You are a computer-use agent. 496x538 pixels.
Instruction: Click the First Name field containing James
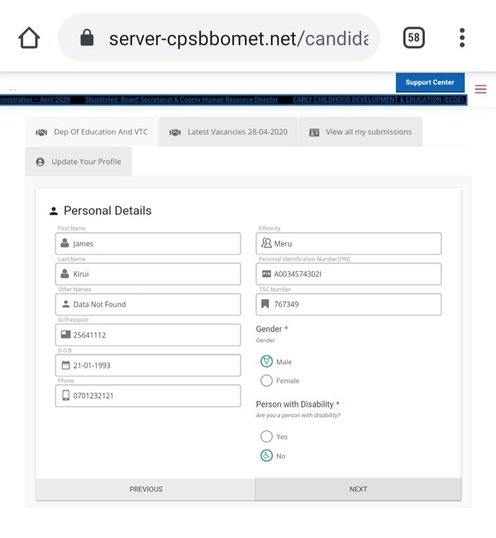[x=149, y=244]
